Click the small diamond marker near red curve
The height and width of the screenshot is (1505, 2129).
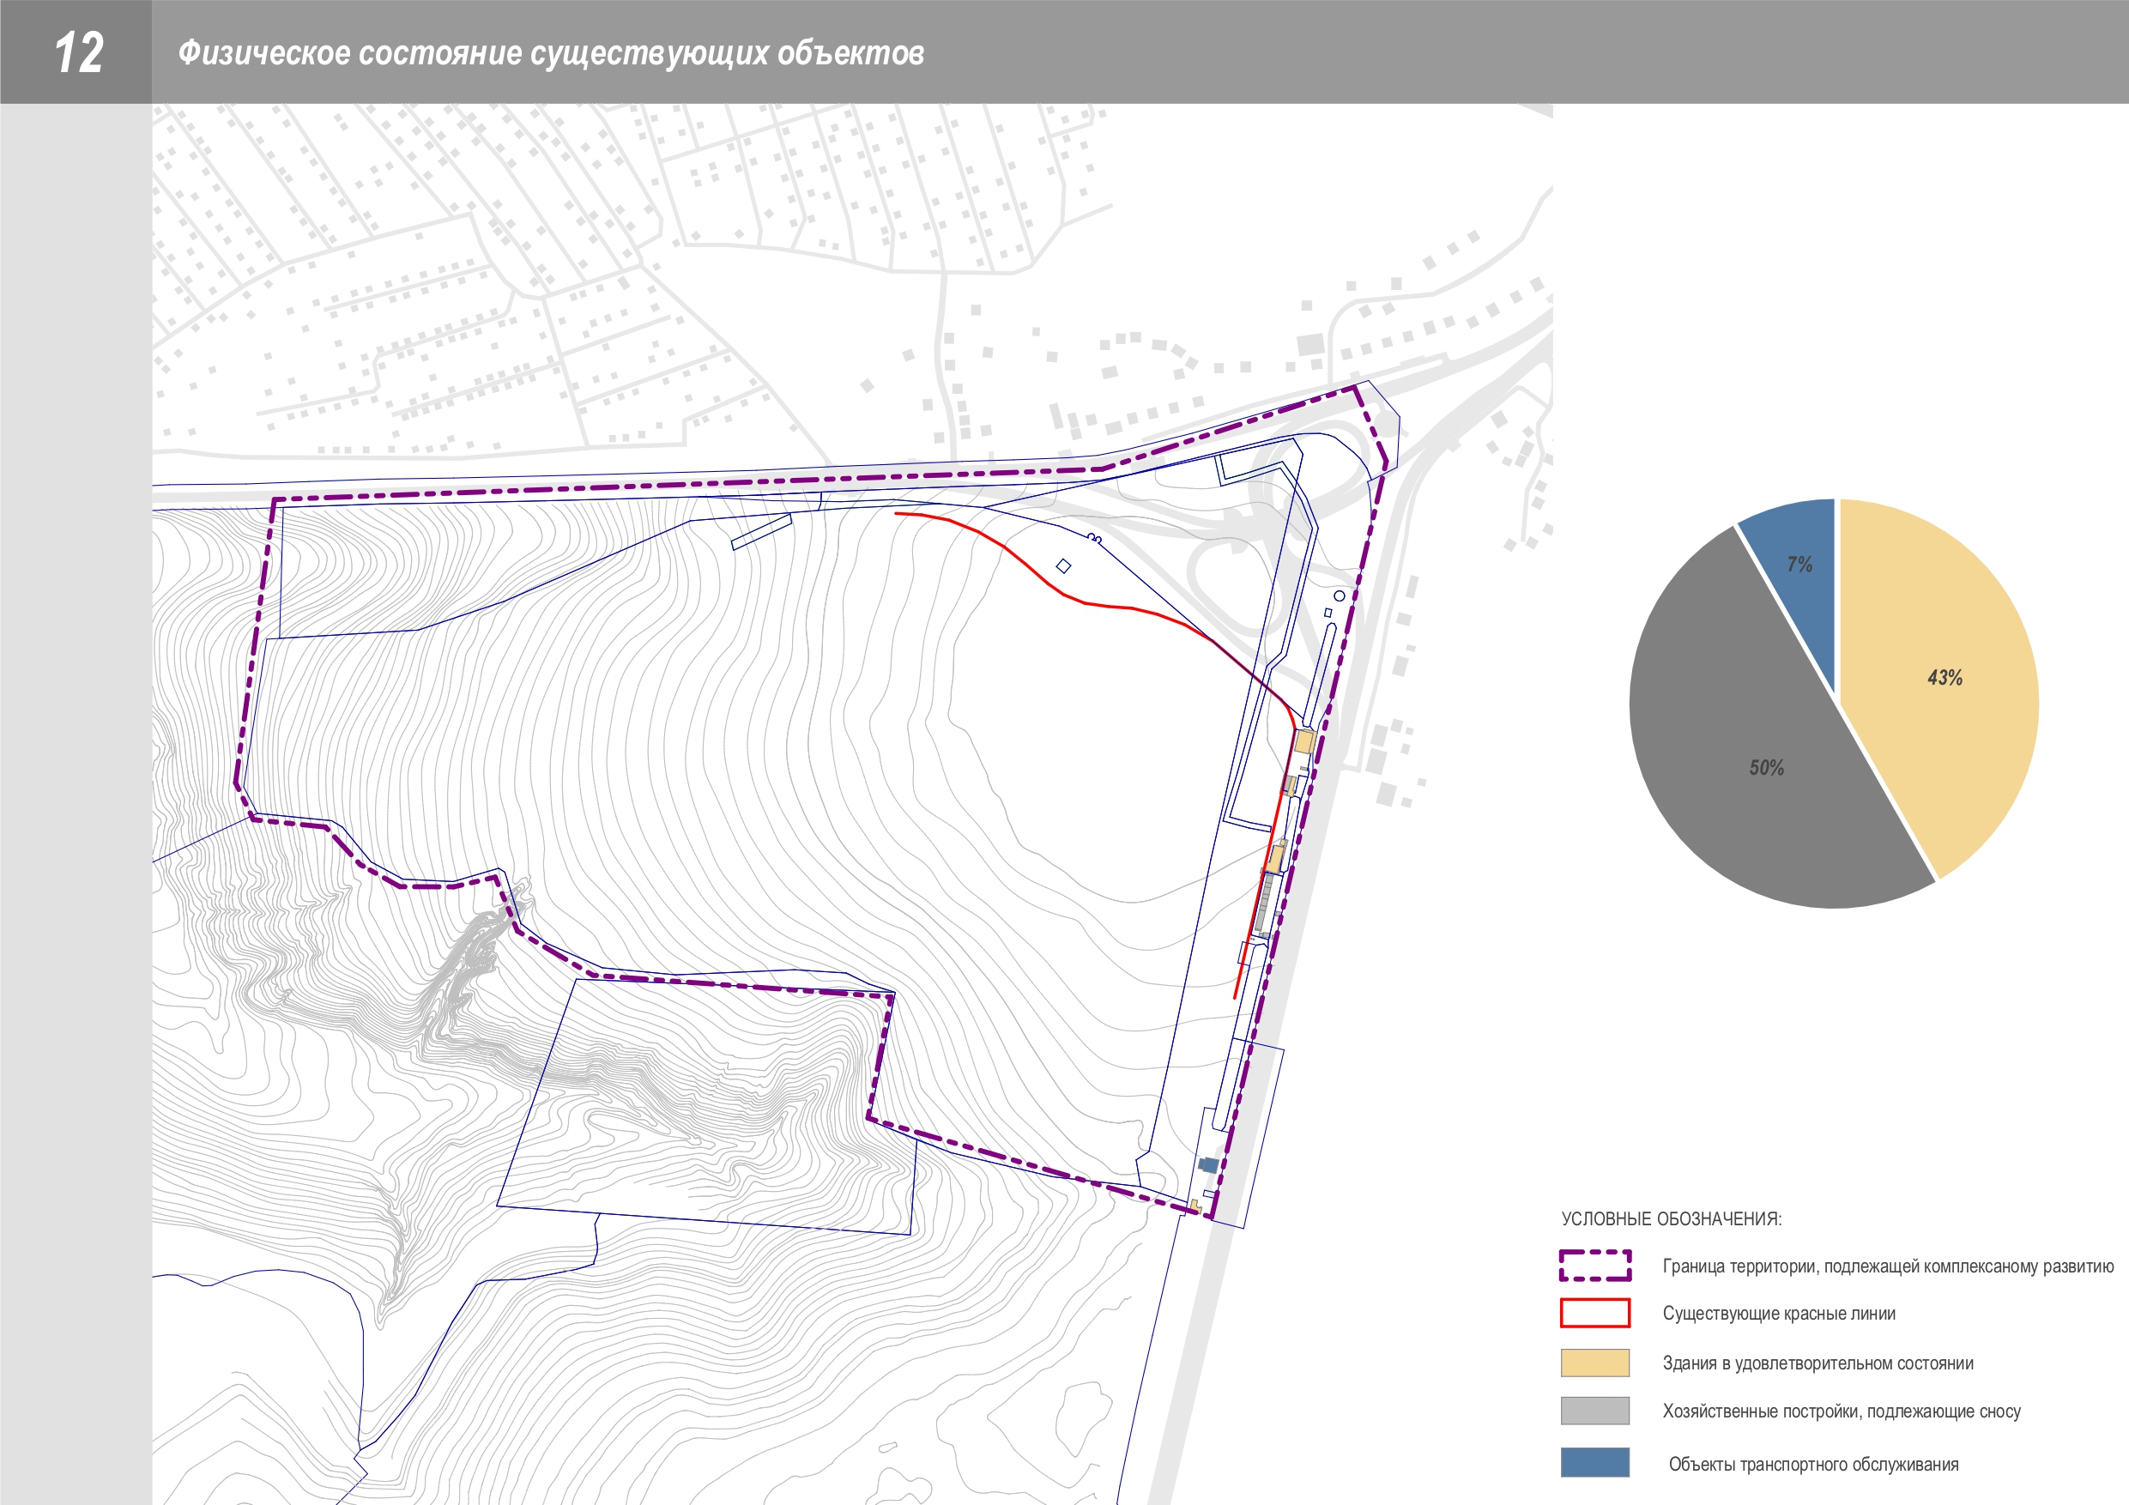pyautogui.click(x=1063, y=565)
